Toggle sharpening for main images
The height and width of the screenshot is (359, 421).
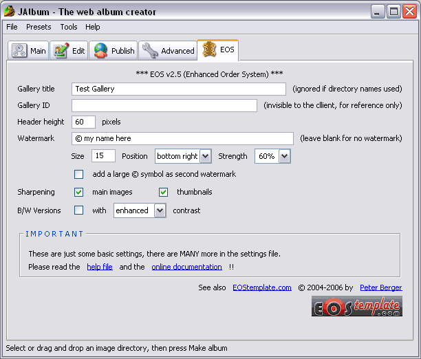coord(79,193)
